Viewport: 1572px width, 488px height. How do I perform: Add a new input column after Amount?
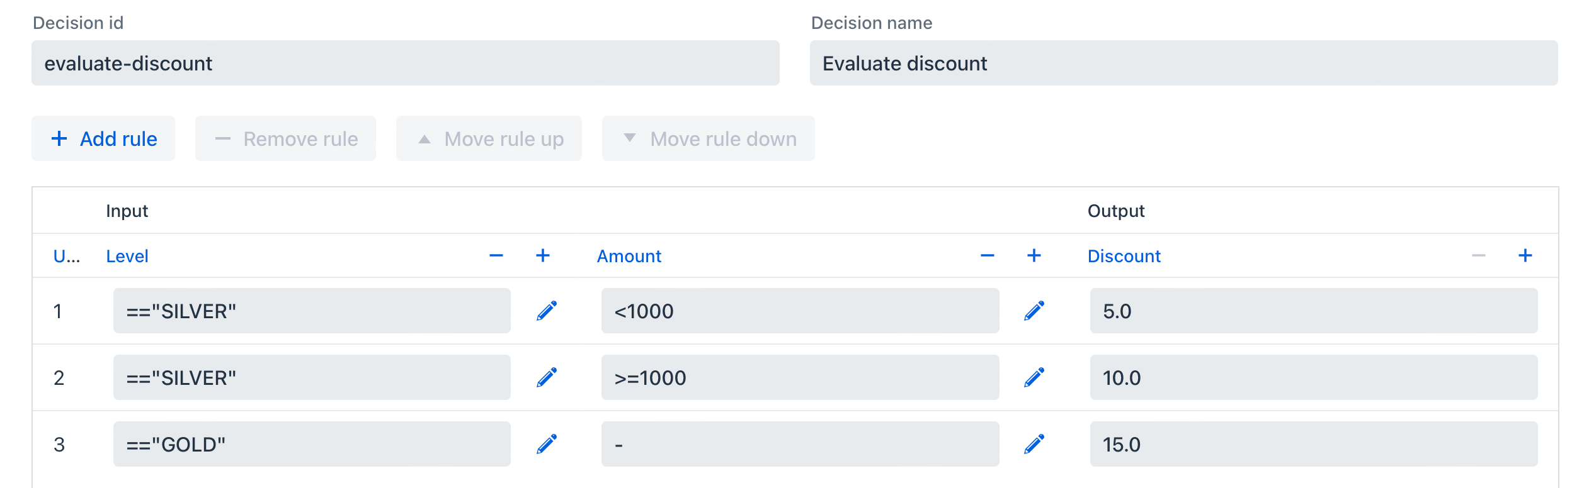tap(1035, 256)
